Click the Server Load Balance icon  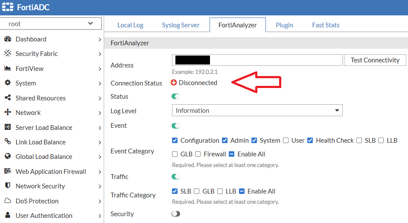pyautogui.click(x=8, y=127)
